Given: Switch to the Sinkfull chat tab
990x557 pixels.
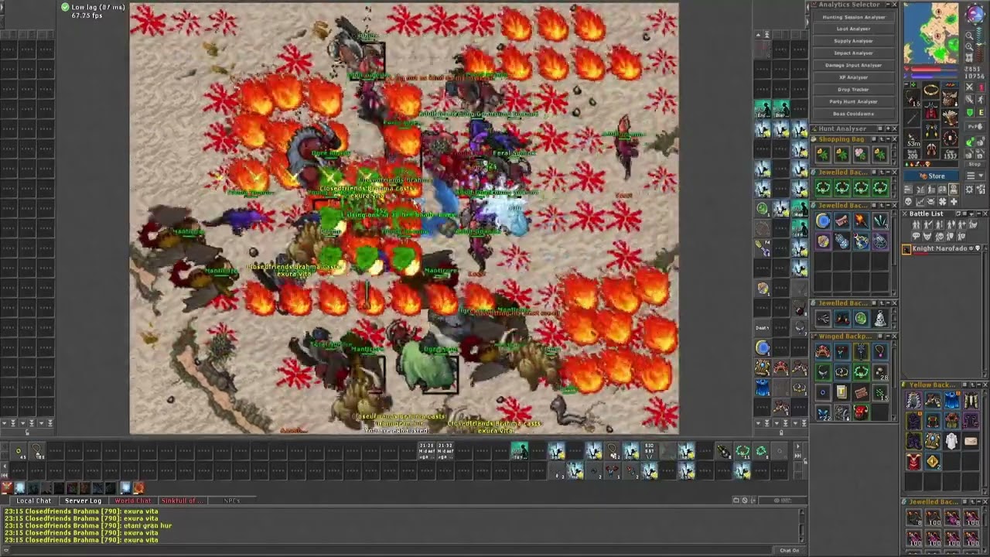Looking at the screenshot, I should pos(182,501).
